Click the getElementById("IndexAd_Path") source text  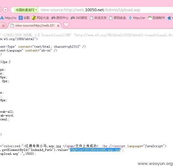click(28, 150)
